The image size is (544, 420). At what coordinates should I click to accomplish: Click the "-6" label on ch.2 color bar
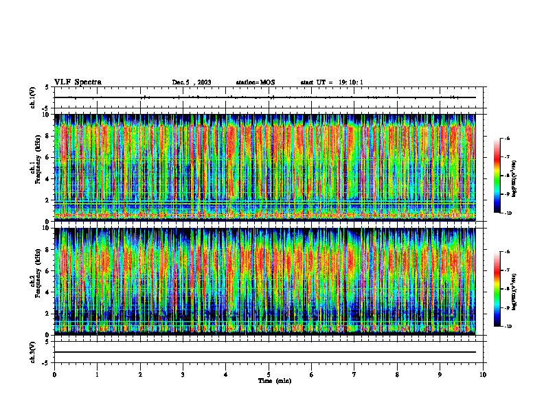508,252
